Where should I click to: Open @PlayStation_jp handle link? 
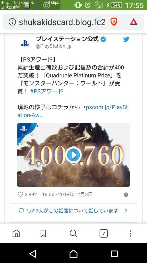(x=54, y=46)
